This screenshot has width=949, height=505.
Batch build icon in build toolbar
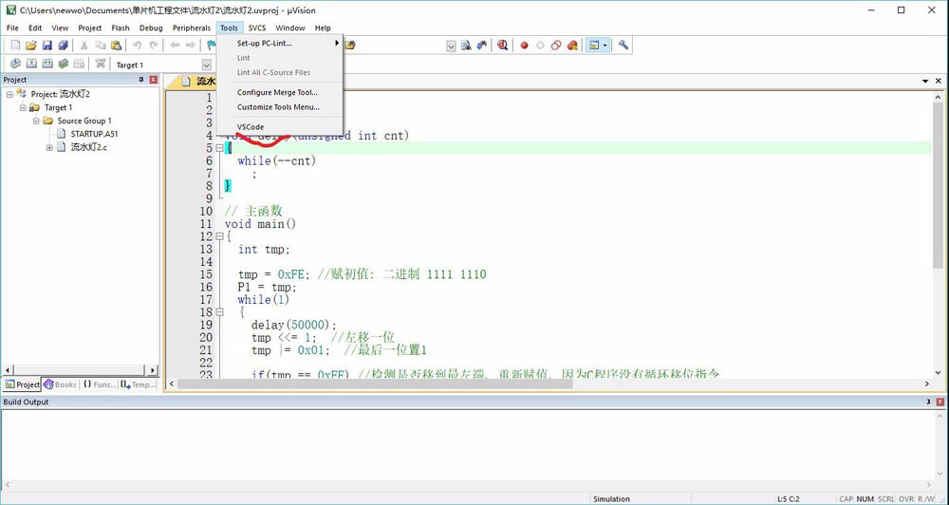(63, 64)
